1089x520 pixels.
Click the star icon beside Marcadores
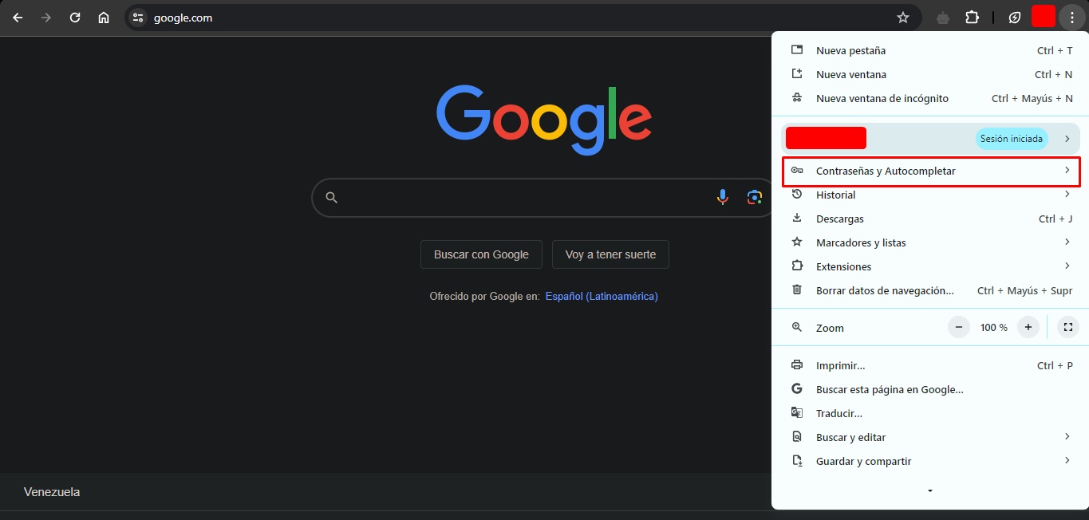coord(796,242)
